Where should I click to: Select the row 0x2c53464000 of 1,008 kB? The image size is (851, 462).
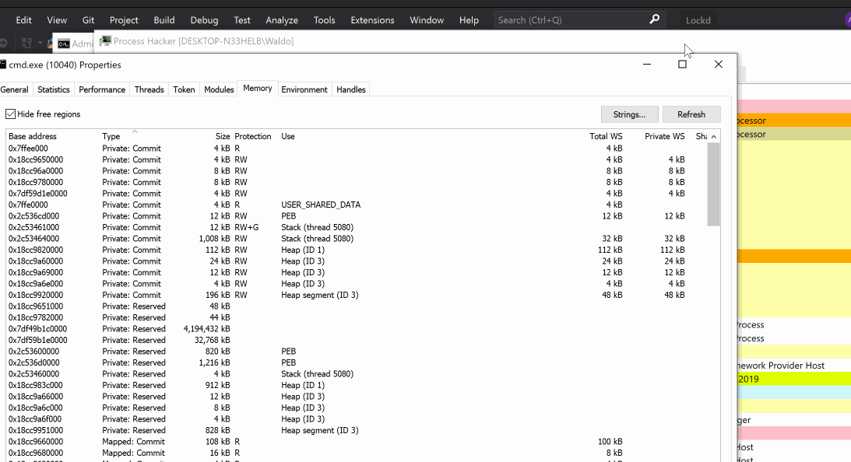pyautogui.click(x=357, y=239)
